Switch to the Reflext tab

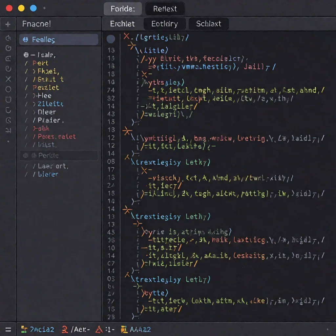165,9
